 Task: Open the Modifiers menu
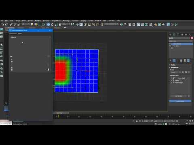[38, 21]
